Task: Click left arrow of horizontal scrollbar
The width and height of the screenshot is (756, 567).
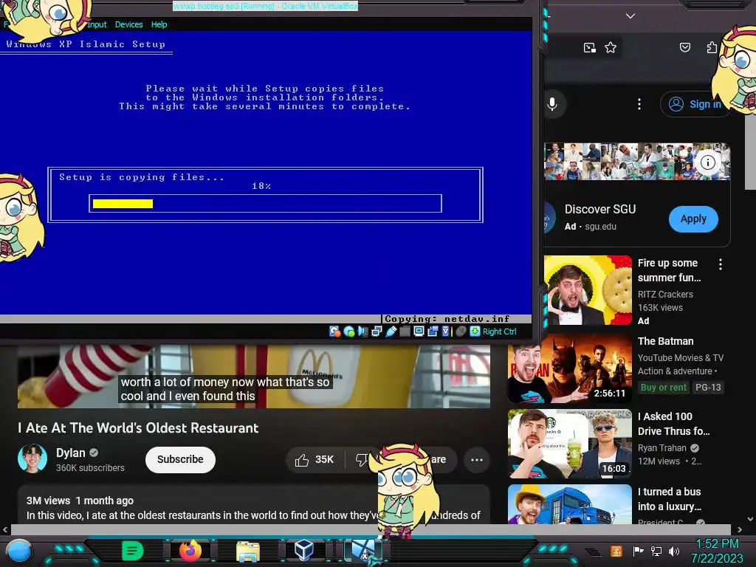Action: (5, 529)
